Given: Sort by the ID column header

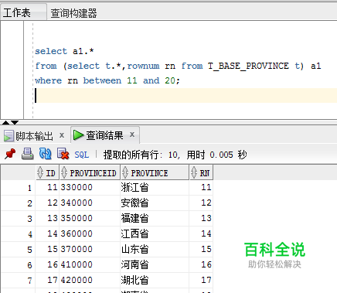Looking at the screenshot, I should tap(47, 172).
